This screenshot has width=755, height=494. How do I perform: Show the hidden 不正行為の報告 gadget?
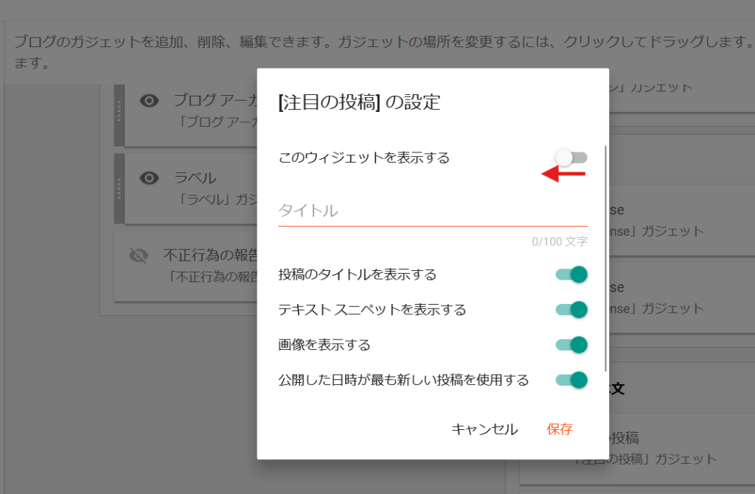pos(139,255)
